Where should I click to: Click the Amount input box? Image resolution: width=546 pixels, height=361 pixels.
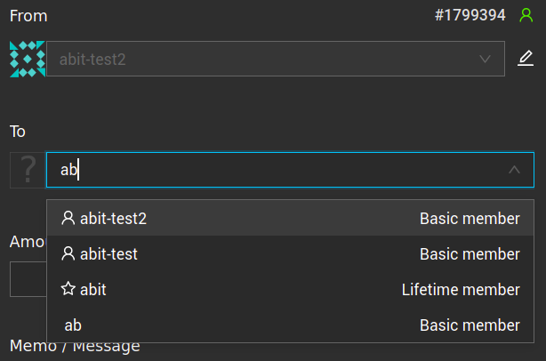click(27, 279)
